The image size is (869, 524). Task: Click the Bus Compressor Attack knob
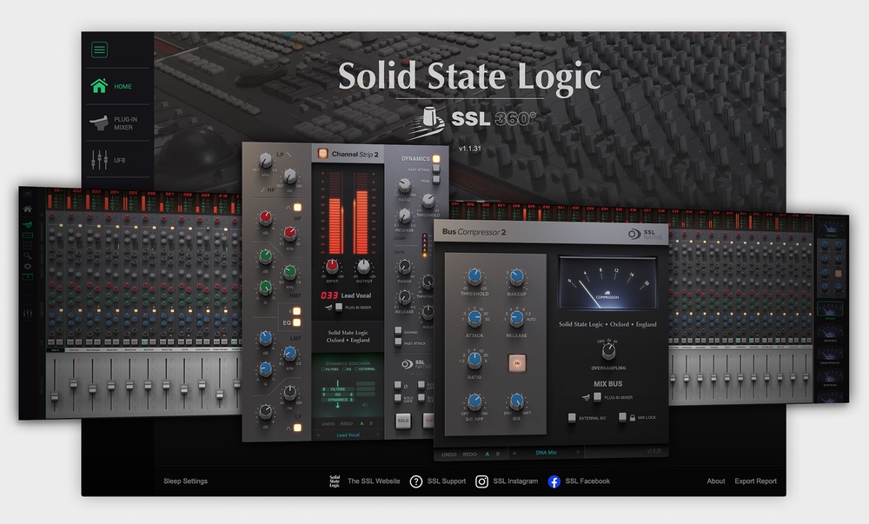474,317
